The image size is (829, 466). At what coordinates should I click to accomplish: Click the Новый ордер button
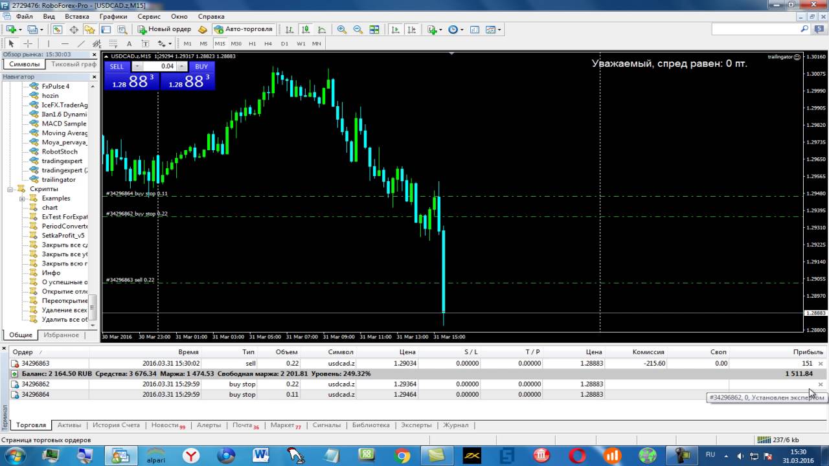pos(165,30)
